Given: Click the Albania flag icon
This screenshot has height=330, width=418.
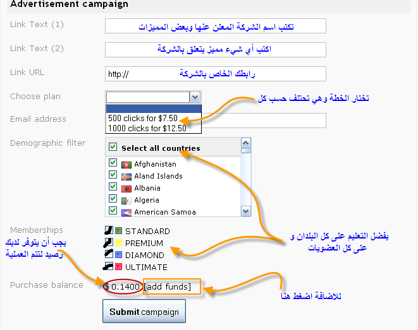Looking at the screenshot, I should pyautogui.click(x=126, y=188).
